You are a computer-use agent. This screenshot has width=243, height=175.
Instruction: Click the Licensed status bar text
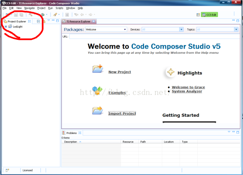tap(28, 170)
